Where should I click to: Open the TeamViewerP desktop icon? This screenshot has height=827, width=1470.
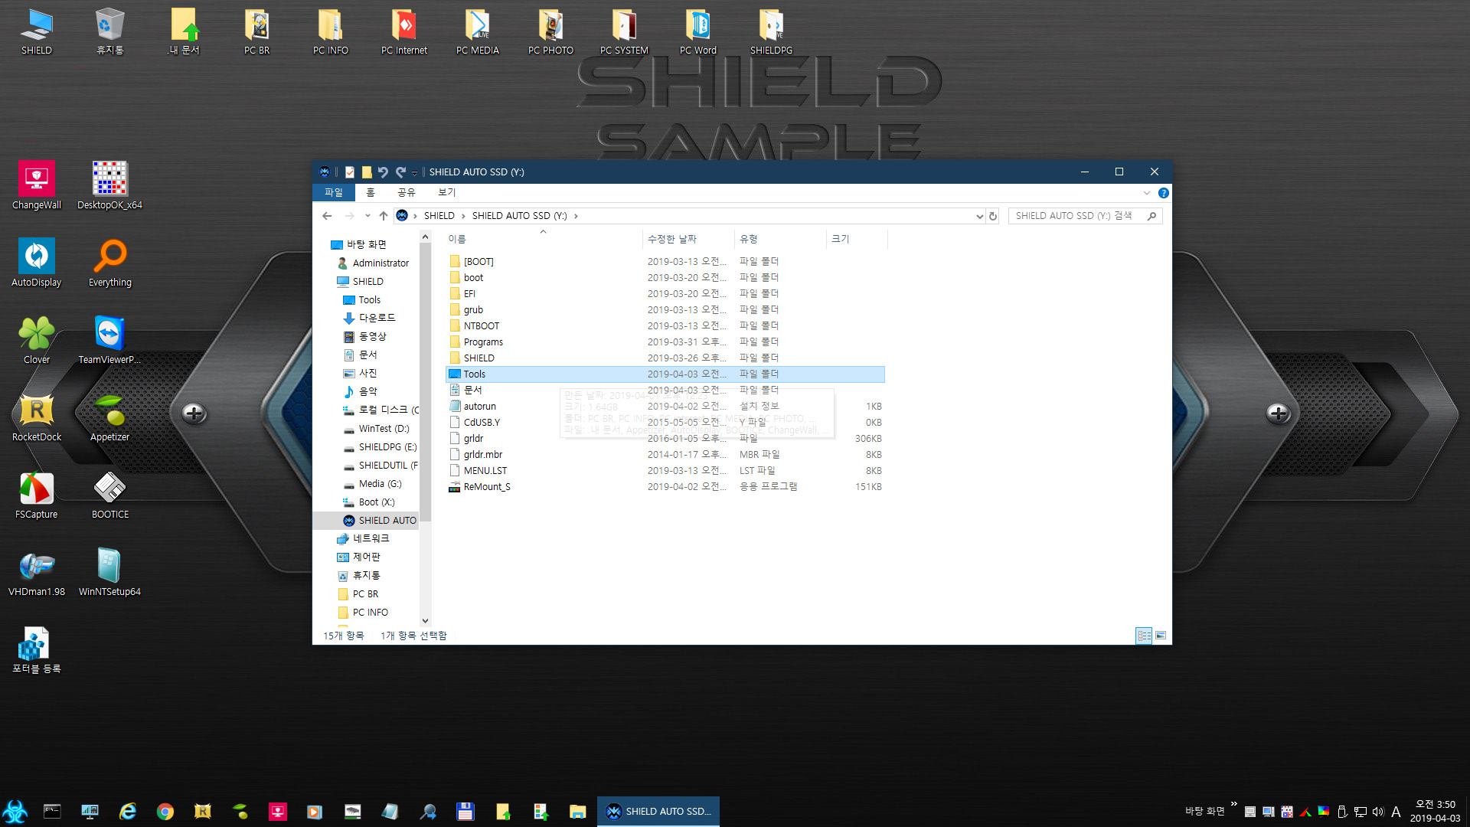click(x=109, y=340)
